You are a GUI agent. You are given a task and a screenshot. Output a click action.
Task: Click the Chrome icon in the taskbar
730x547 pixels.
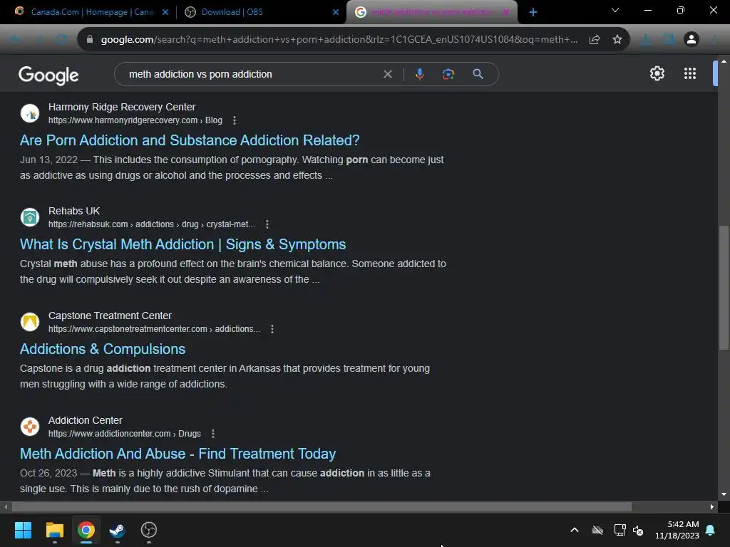(x=86, y=530)
